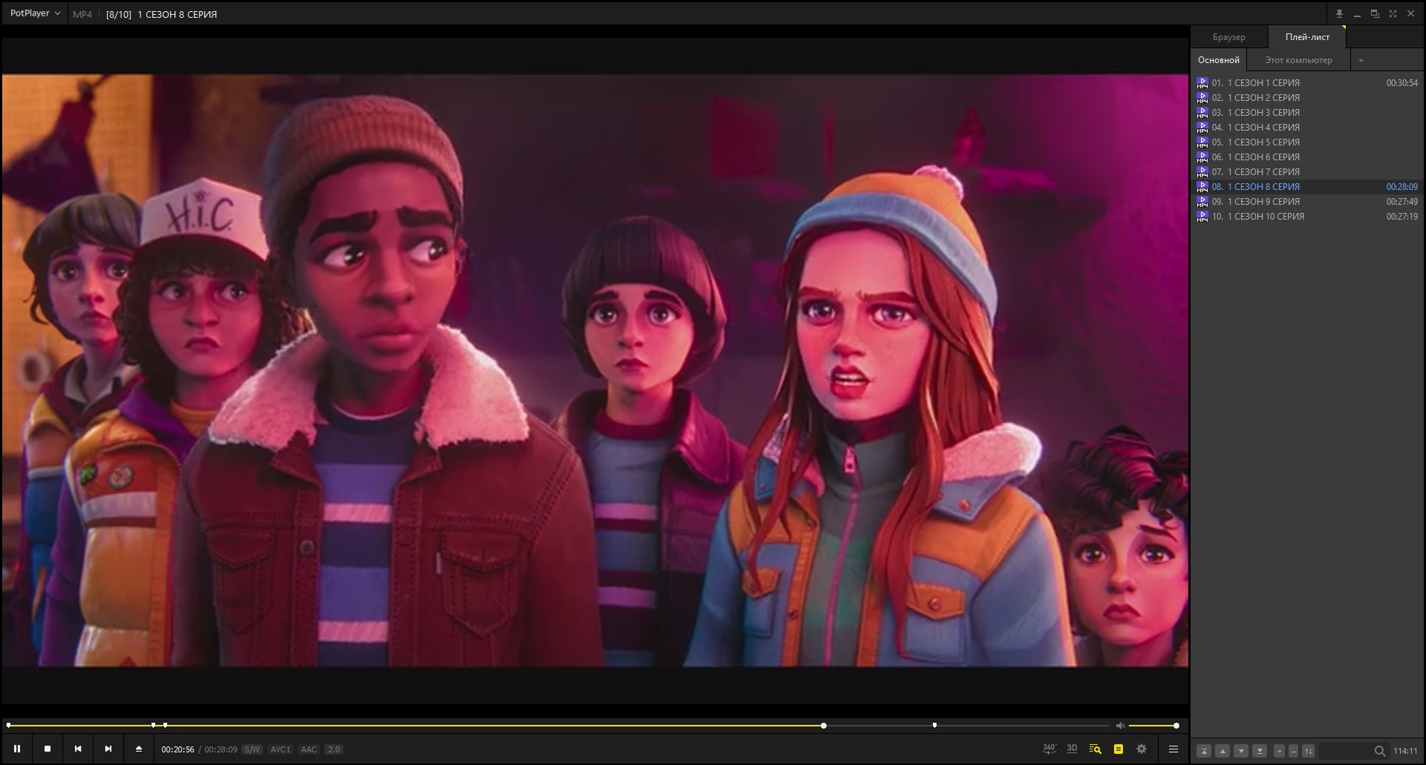Click the total playlist time 114:11
The height and width of the screenshot is (765, 1426).
tap(1405, 751)
